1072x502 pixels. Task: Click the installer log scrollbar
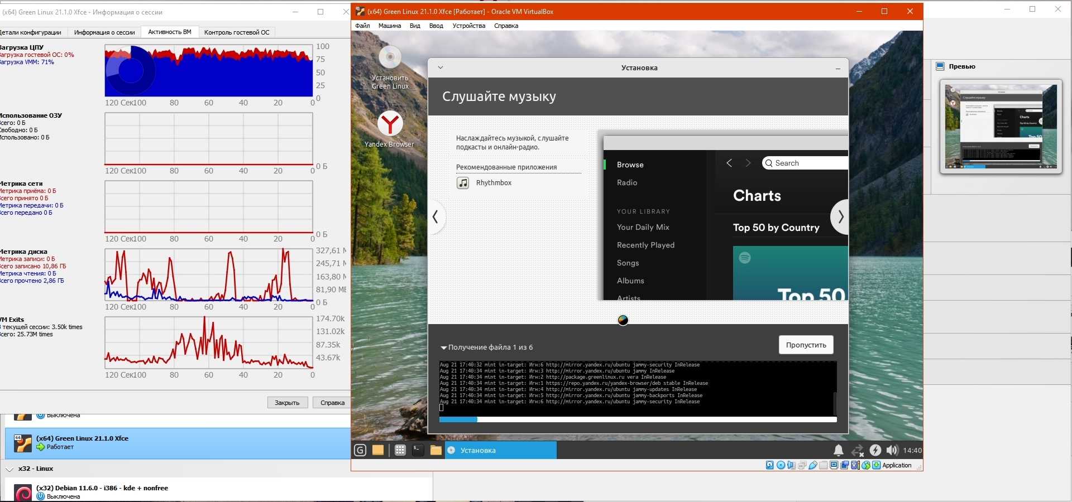[x=835, y=403]
